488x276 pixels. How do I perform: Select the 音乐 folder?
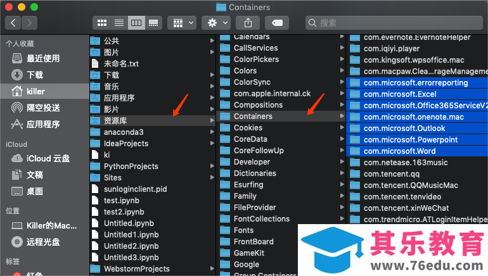pos(153,86)
